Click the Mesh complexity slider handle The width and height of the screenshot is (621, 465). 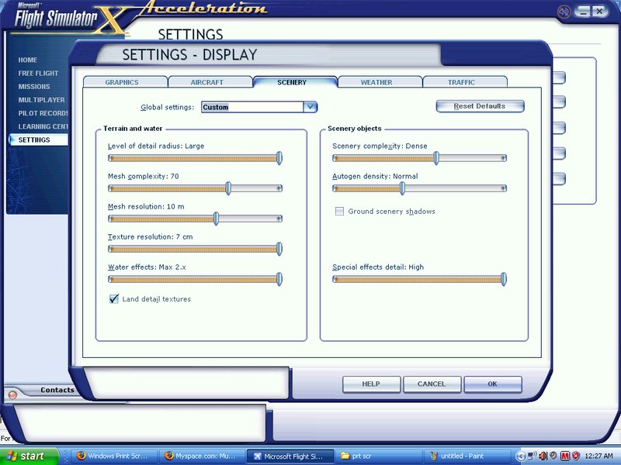click(228, 188)
